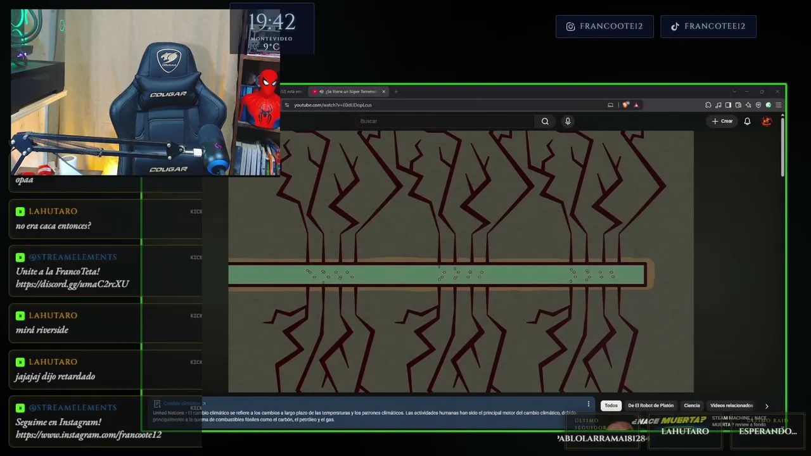Activate voice search microphone on YouTube
The width and height of the screenshot is (811, 456).
click(568, 121)
